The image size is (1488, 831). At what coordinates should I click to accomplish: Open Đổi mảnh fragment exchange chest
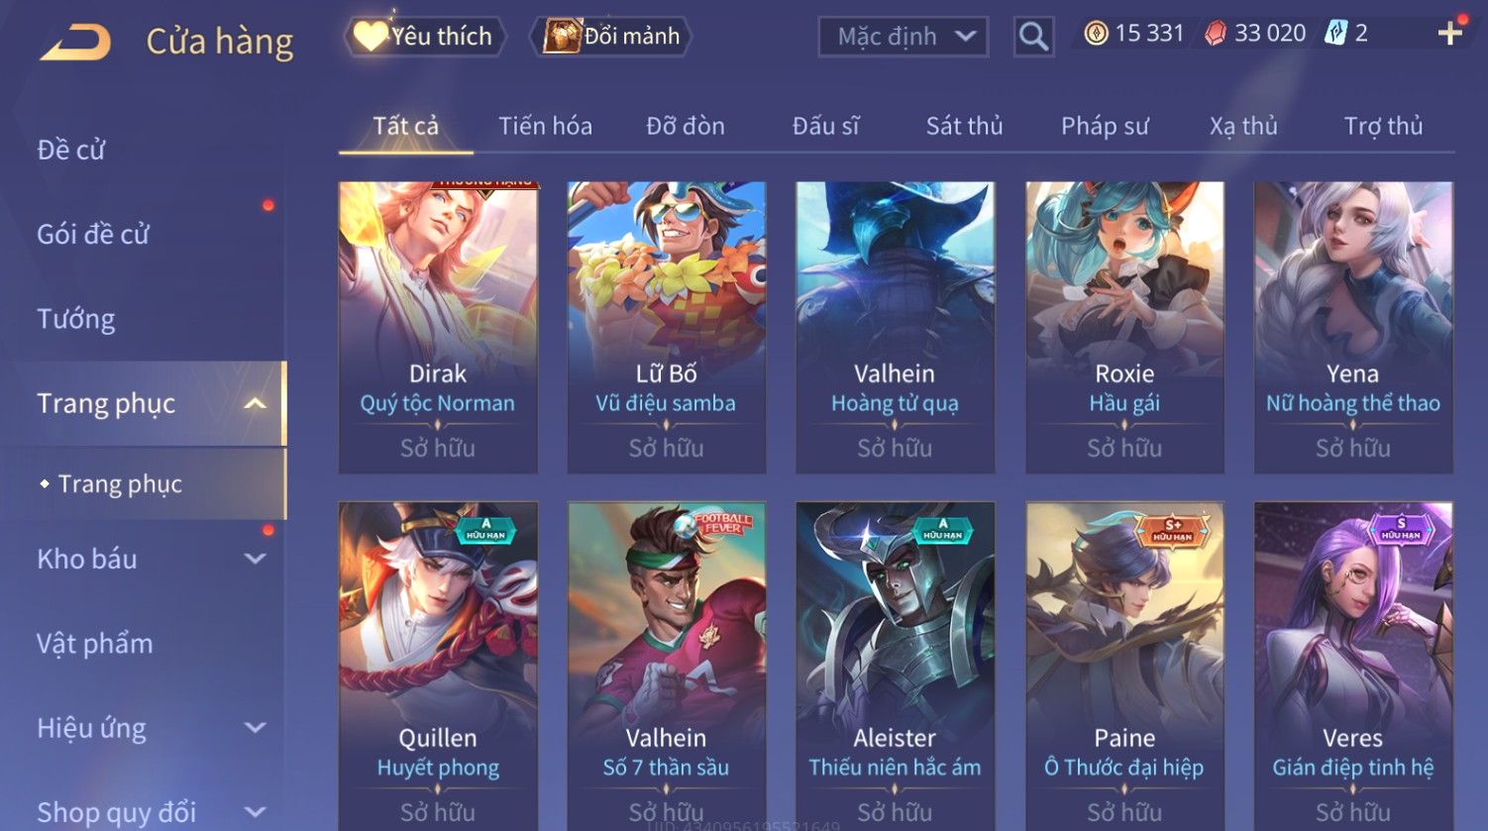[x=611, y=37]
